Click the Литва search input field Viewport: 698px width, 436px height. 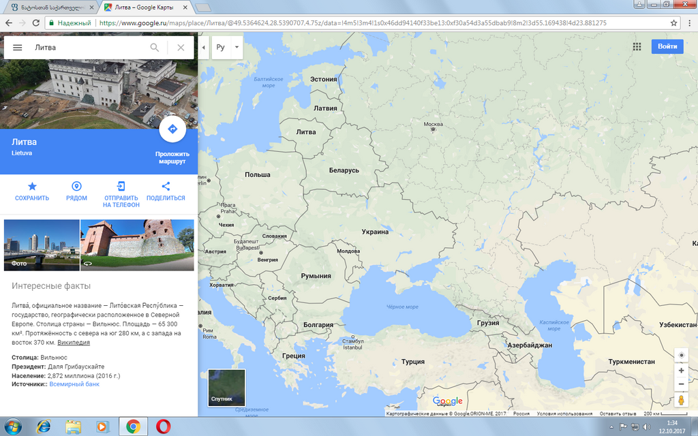89,47
